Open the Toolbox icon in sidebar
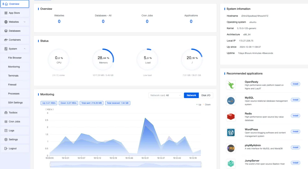 [6, 113]
